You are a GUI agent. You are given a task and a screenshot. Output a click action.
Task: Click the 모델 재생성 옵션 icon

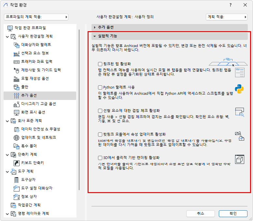(x=17, y=79)
